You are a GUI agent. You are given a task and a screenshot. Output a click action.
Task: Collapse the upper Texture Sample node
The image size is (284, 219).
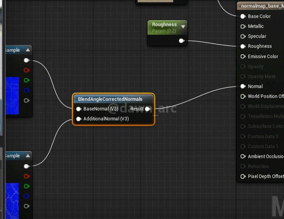(x=28, y=50)
